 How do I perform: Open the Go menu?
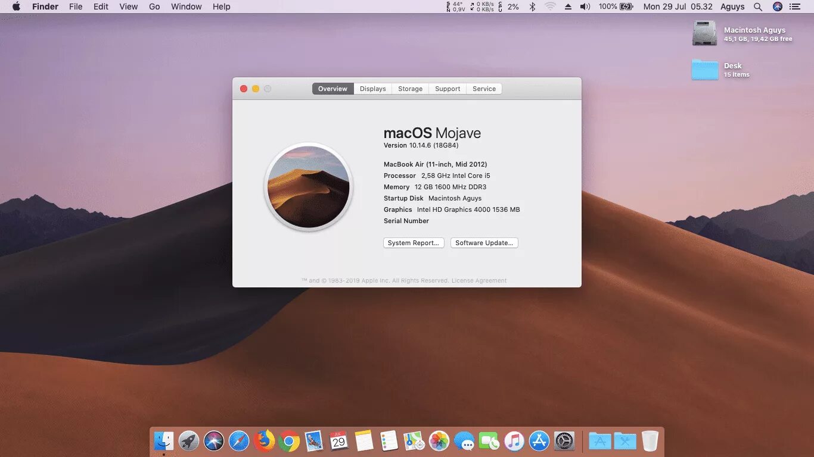(154, 7)
